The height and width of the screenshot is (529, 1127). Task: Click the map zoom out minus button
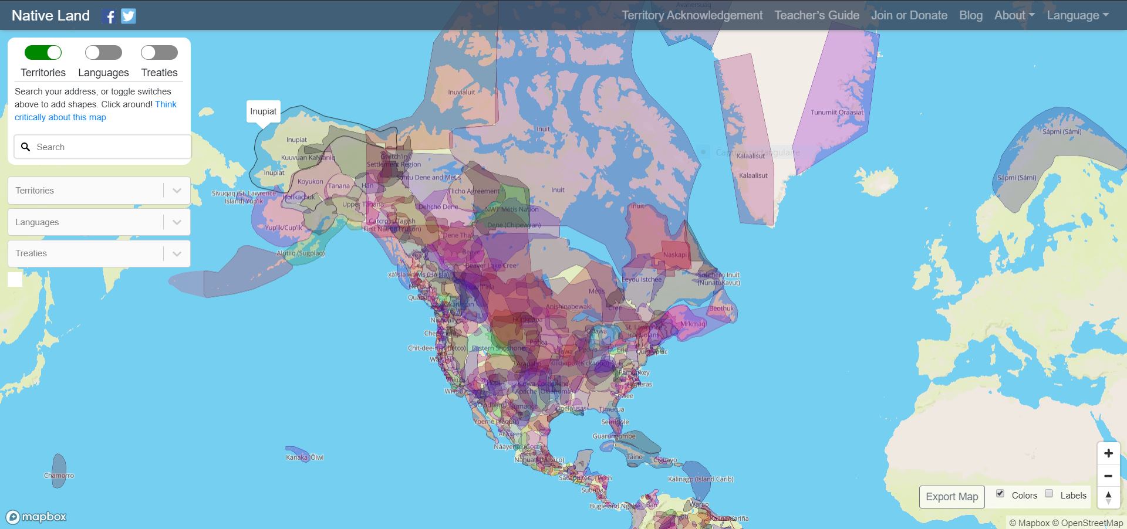point(1108,476)
